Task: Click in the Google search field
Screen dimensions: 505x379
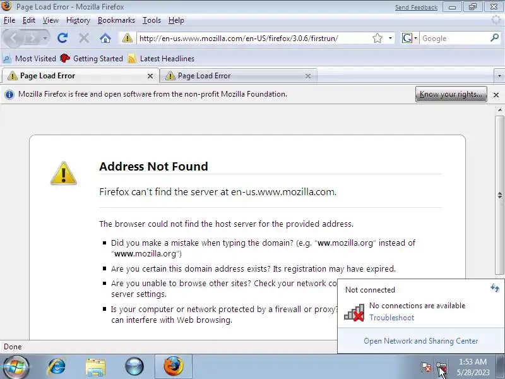Action: coord(454,39)
